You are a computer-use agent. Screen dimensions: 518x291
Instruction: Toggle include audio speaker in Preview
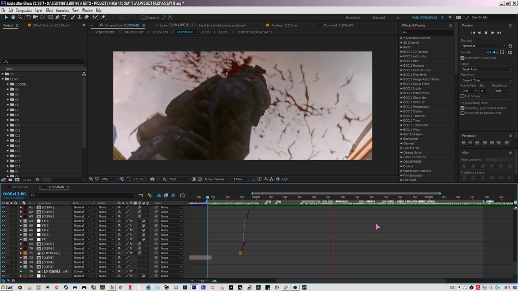click(495, 52)
